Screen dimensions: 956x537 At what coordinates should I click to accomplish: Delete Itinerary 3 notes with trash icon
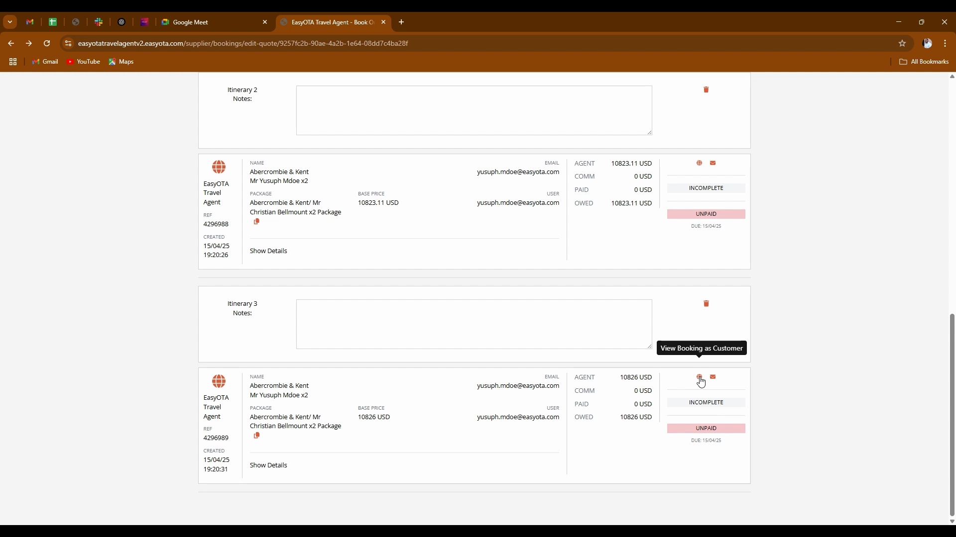click(x=706, y=303)
